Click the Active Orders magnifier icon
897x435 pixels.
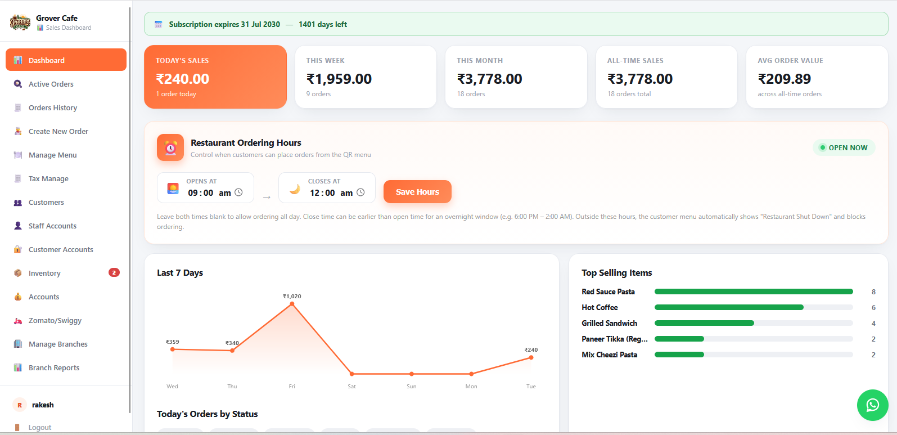(18, 84)
